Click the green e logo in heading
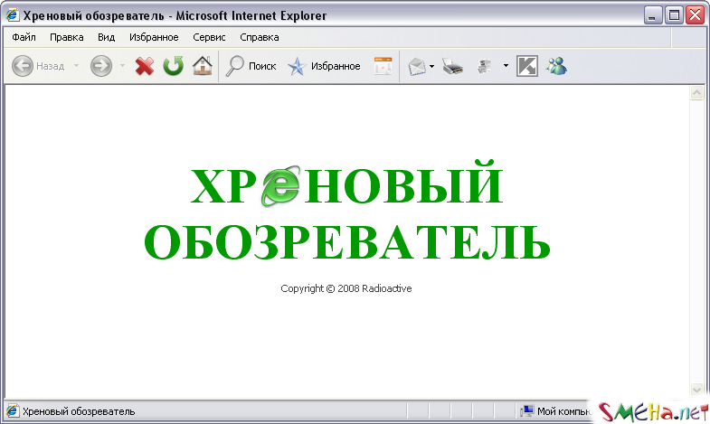710x424 pixels. point(280,185)
